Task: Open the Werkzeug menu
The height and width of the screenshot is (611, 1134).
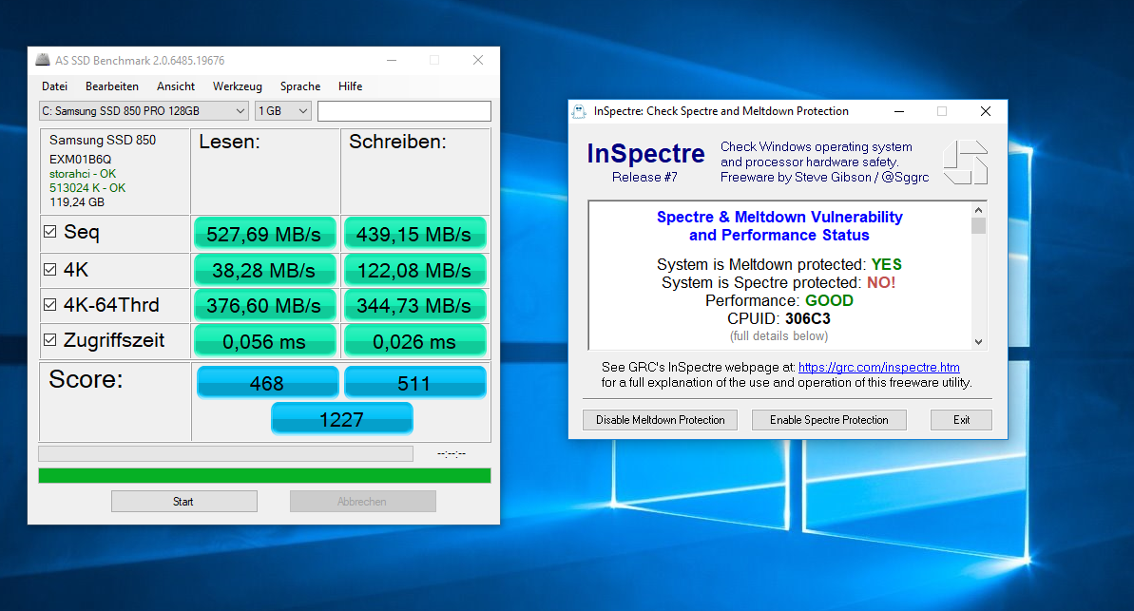Action: tap(238, 86)
